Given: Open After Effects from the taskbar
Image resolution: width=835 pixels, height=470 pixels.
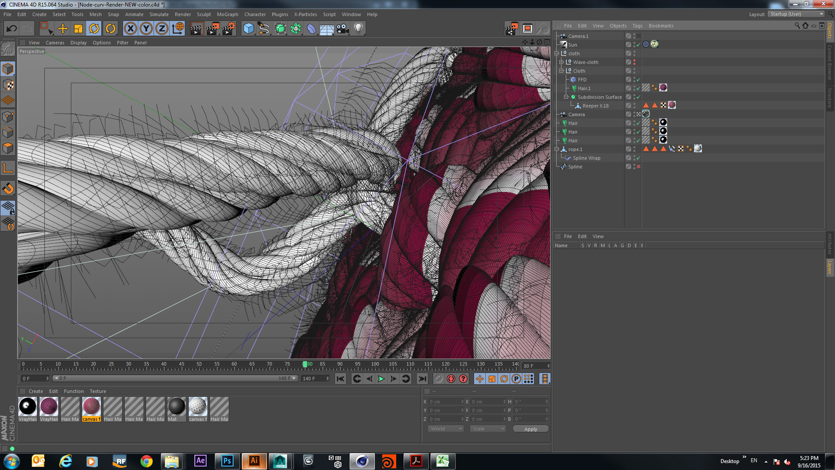Looking at the screenshot, I should [200, 461].
